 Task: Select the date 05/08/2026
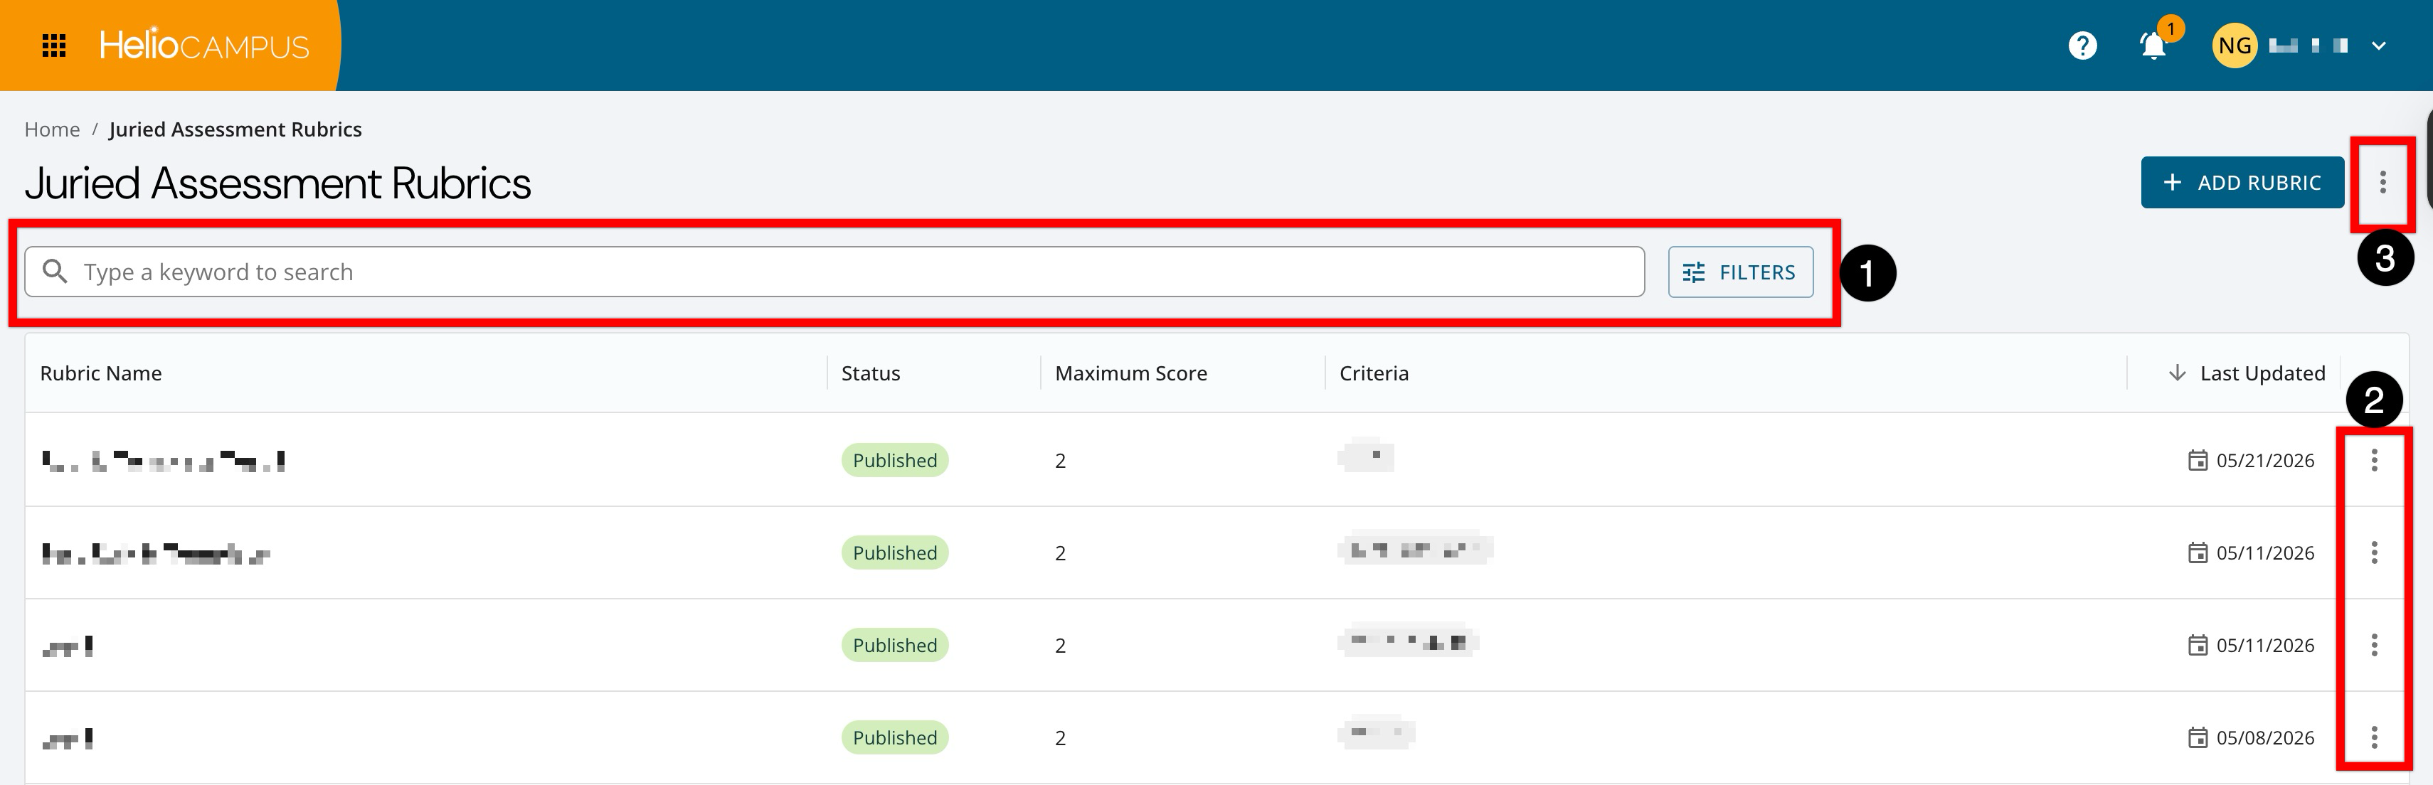click(2265, 738)
